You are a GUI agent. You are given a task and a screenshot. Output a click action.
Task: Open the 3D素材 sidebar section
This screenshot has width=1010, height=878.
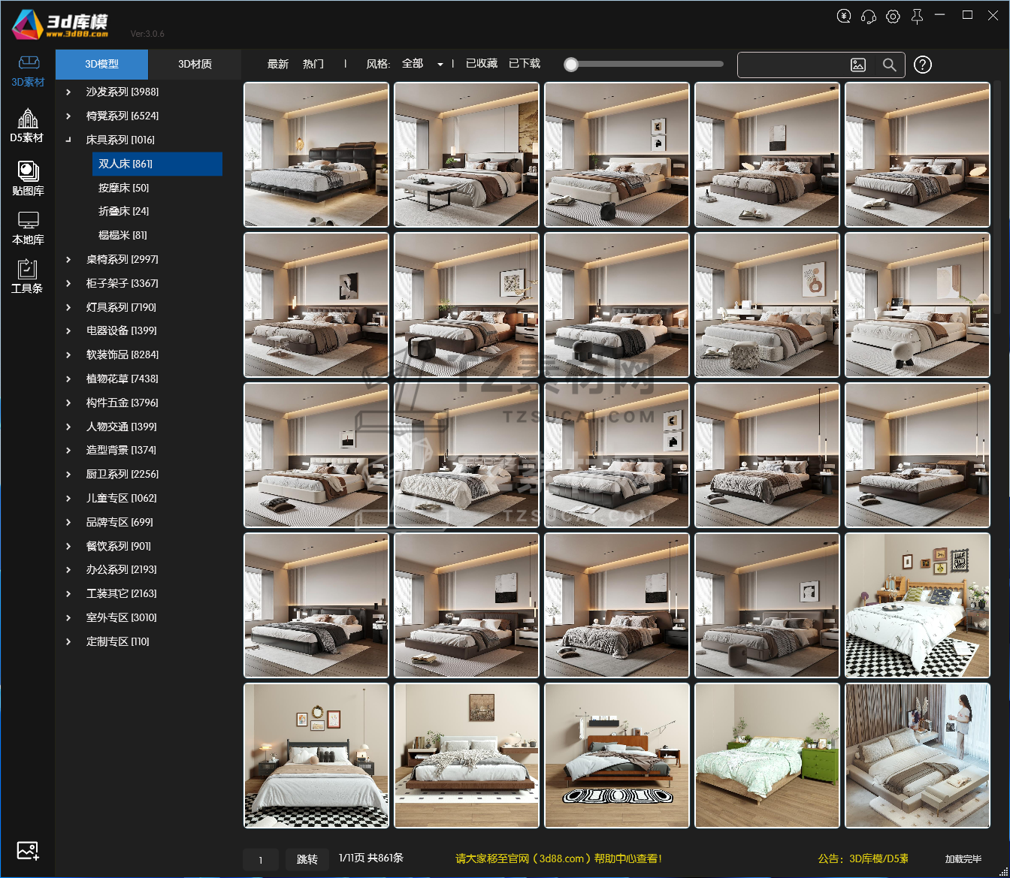28,71
